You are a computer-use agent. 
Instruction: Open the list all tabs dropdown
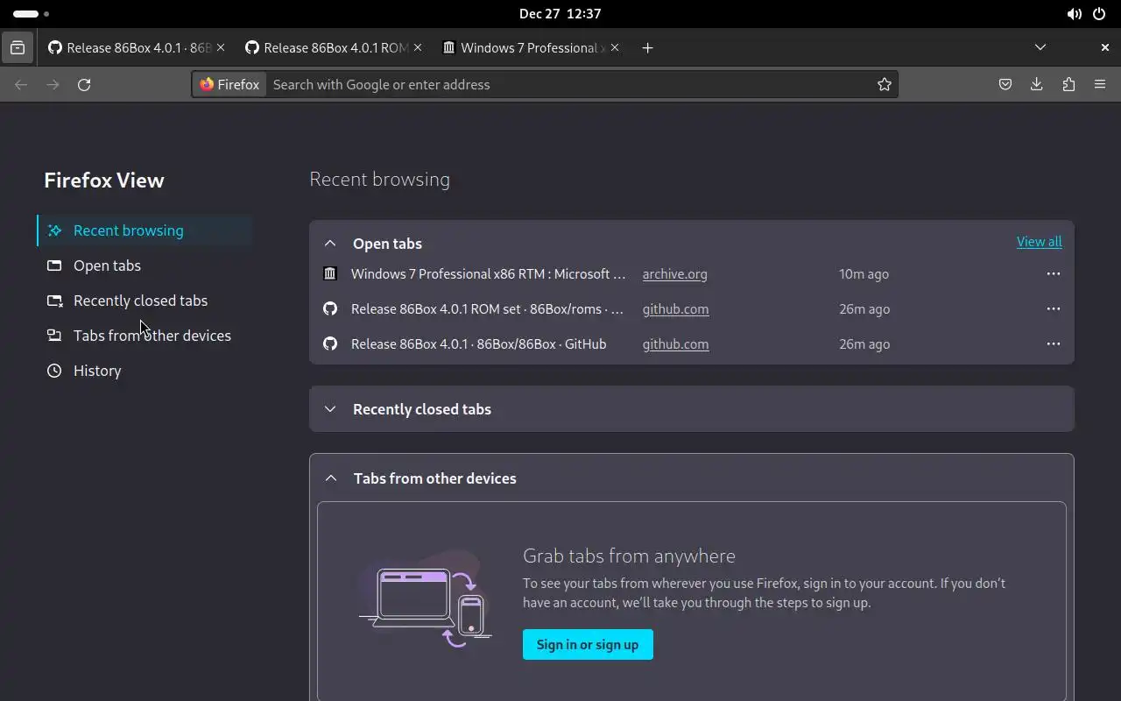[x=1040, y=48]
